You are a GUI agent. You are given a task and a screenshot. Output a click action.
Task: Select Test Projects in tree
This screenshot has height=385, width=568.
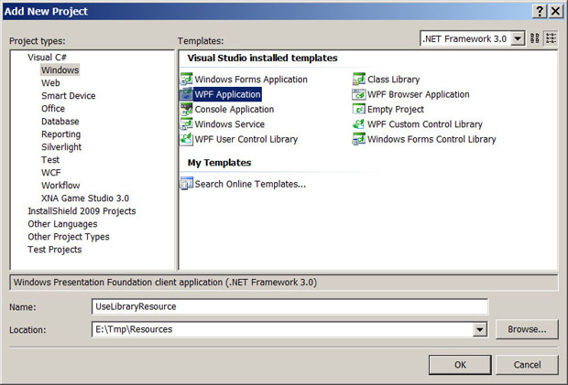pos(55,250)
